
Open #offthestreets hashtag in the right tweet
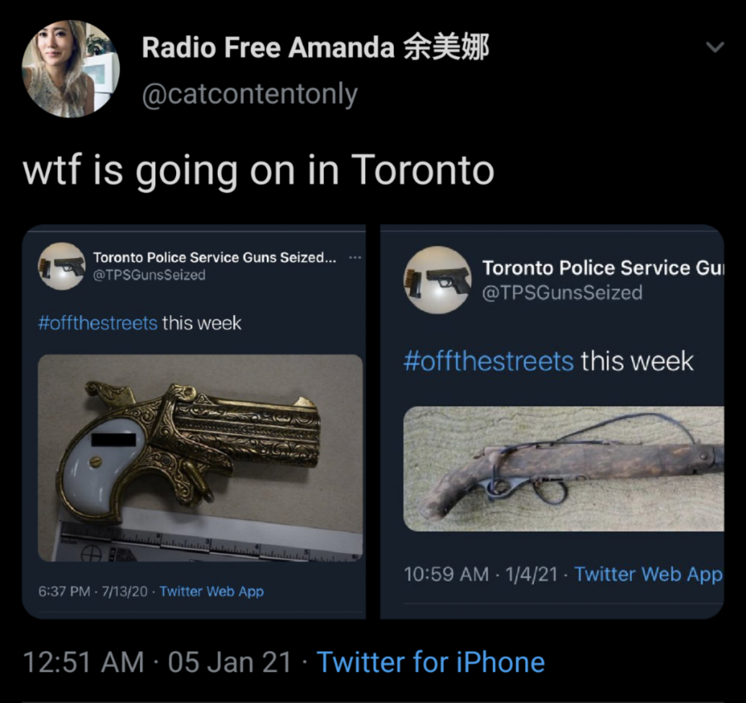(x=488, y=361)
